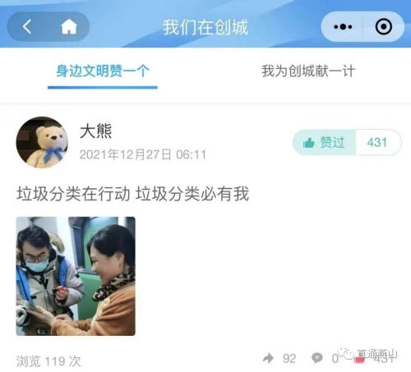
Task: Open comments via speech bubble icon
Action: 317,358
